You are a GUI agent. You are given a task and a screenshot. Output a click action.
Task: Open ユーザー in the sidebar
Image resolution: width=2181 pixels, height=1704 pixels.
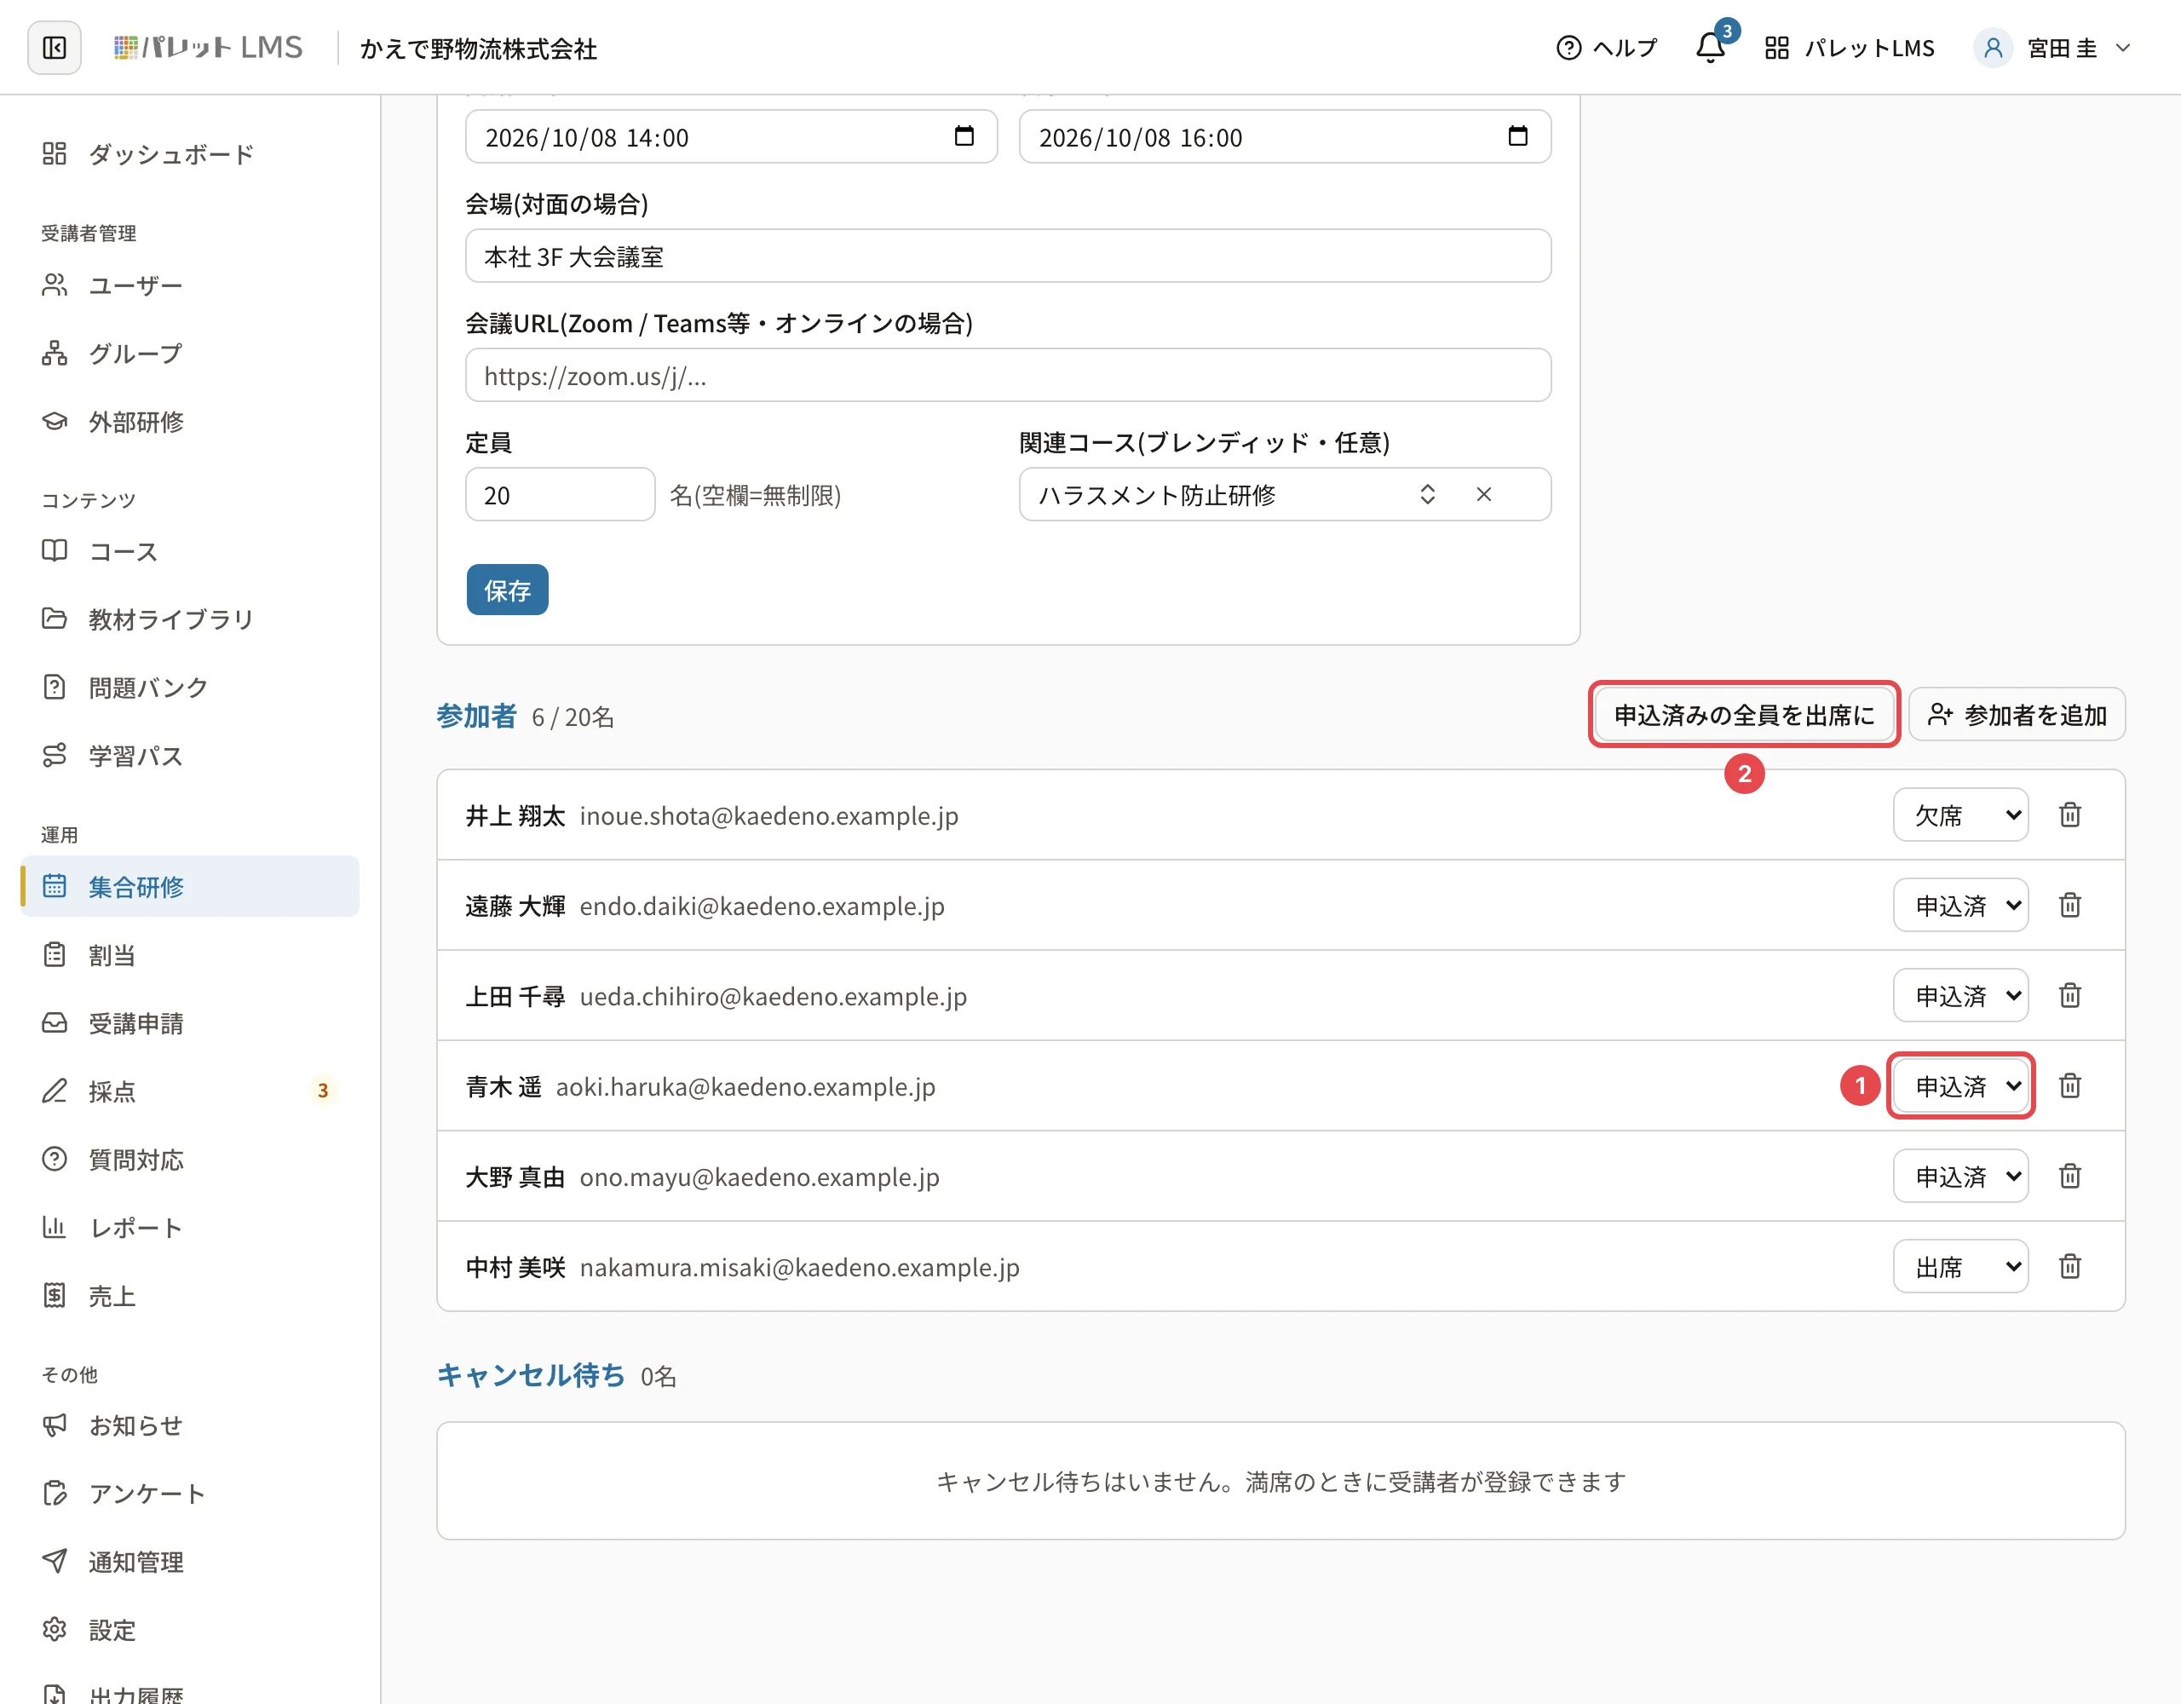[x=190, y=285]
